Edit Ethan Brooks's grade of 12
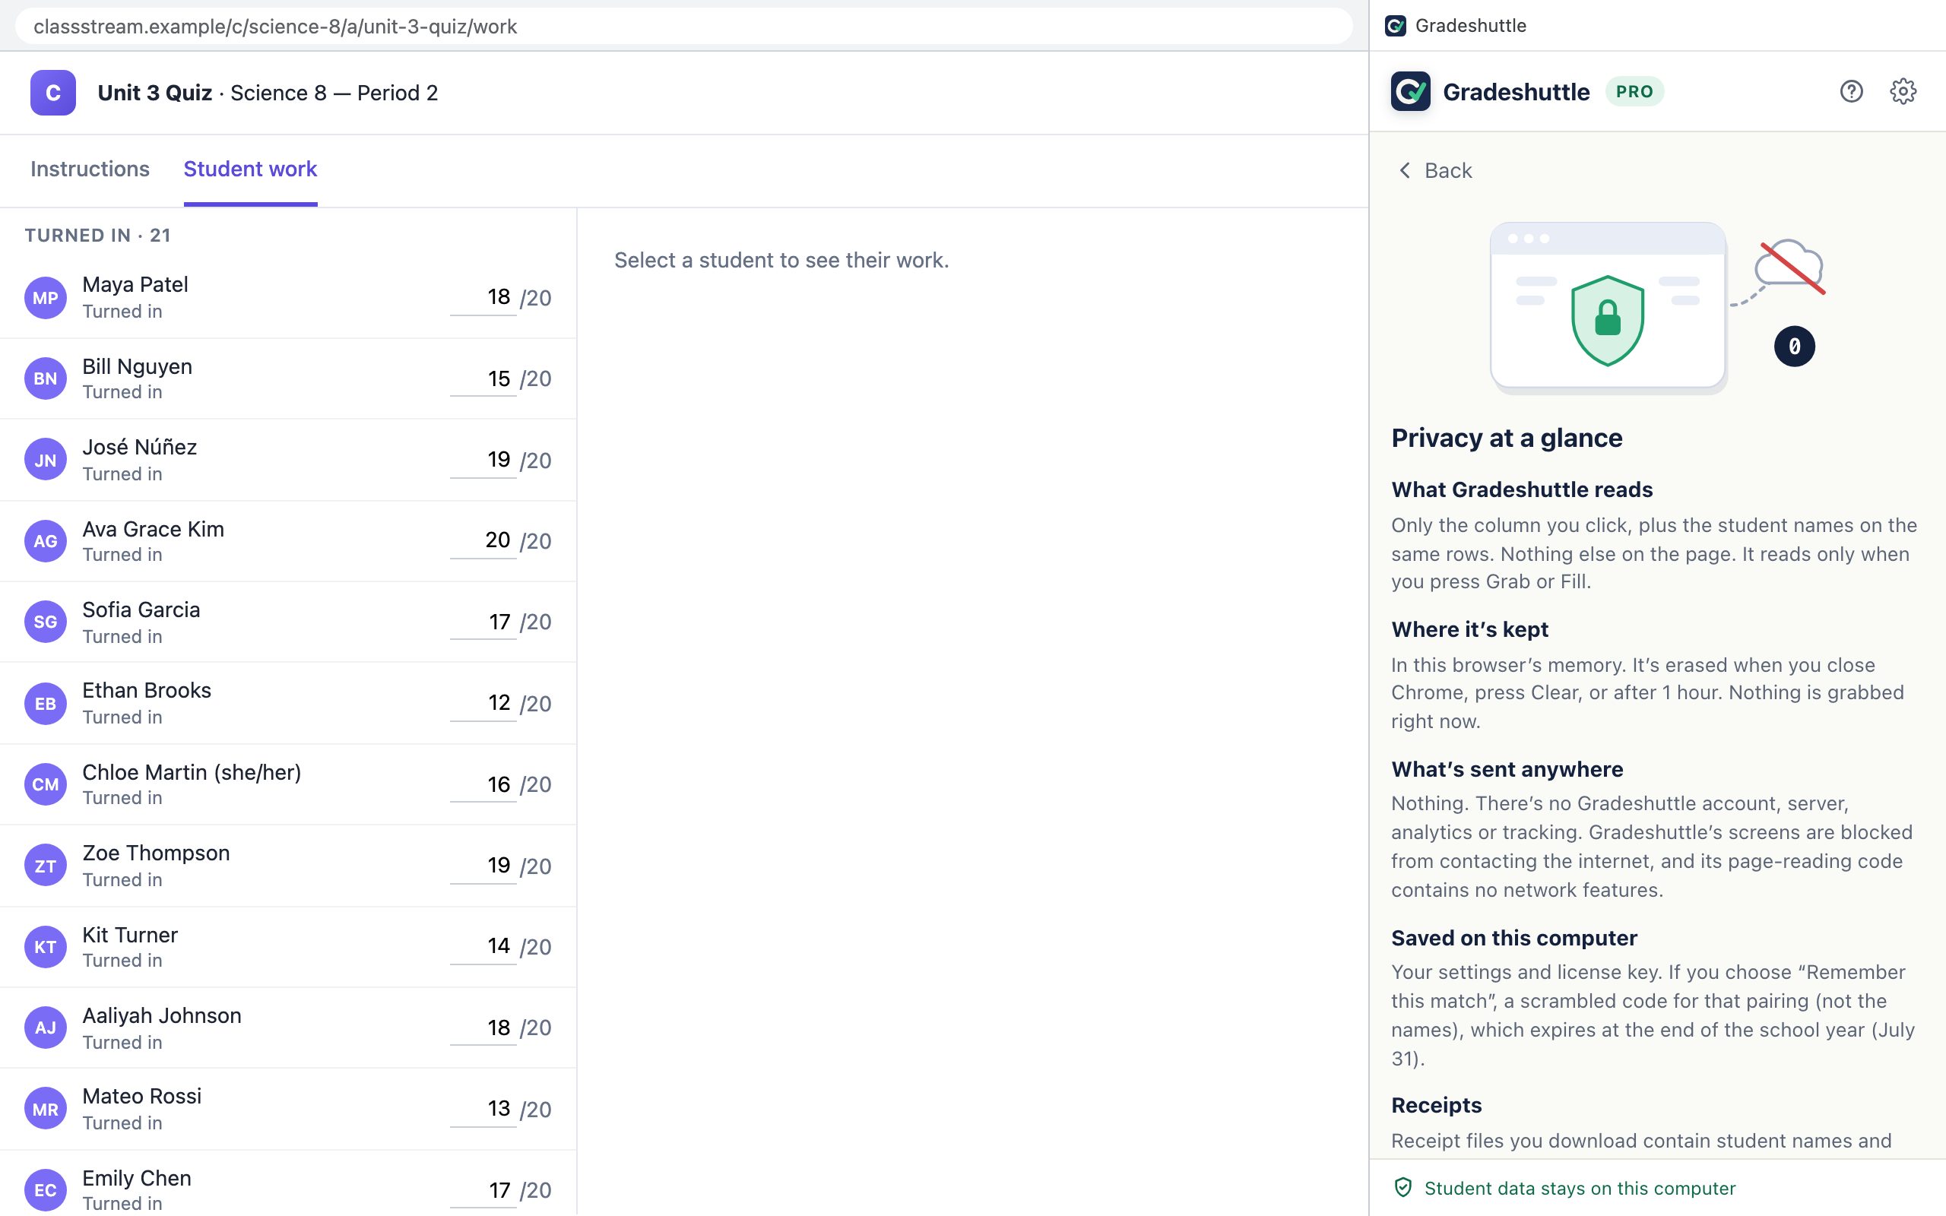This screenshot has height=1216, width=1946. click(483, 703)
